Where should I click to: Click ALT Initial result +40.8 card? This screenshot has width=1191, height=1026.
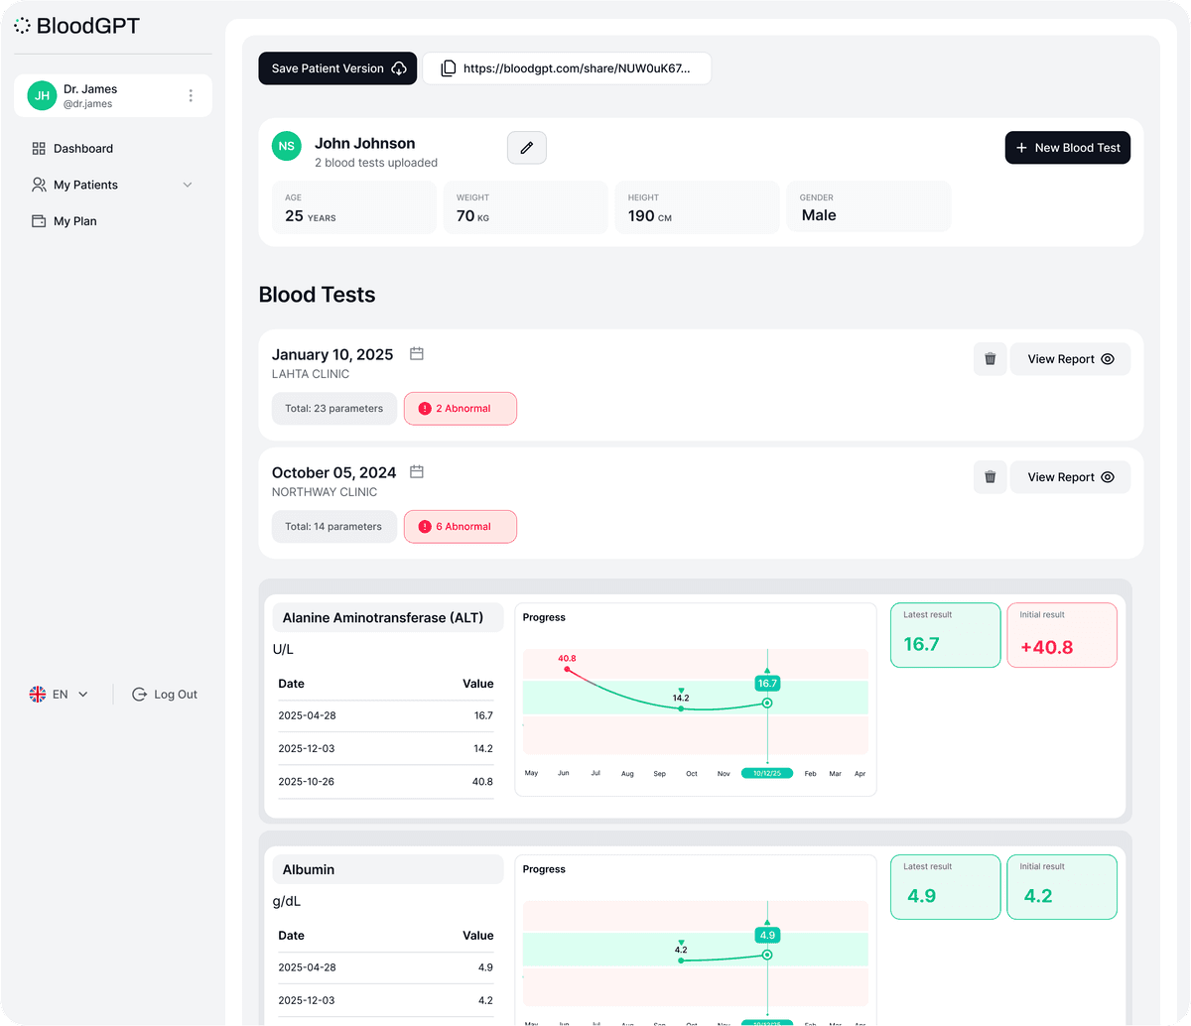pyautogui.click(x=1062, y=635)
